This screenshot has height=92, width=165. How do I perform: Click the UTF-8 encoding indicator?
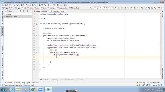(x=148, y=85)
